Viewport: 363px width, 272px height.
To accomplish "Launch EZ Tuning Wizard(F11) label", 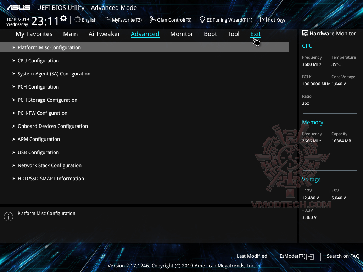I will (230, 20).
